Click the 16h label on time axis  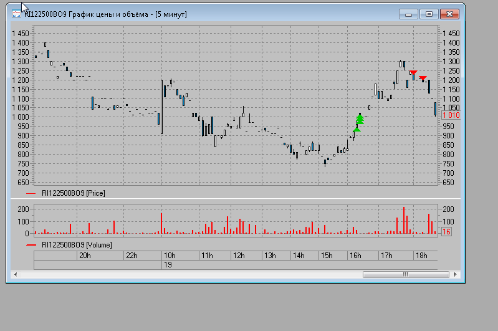pos(355,256)
